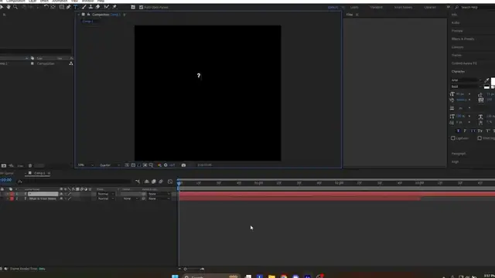This screenshot has height=278, width=495.
Task: Open the track matte dropdown for layer 2
Action: (131, 198)
